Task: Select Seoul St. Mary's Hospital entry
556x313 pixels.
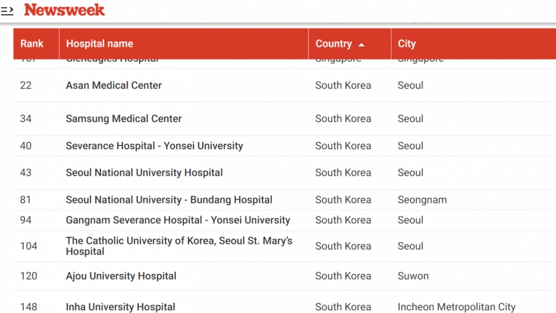Action: coord(178,246)
